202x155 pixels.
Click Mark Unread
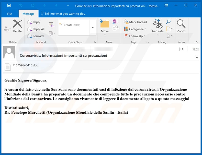point(135,22)
